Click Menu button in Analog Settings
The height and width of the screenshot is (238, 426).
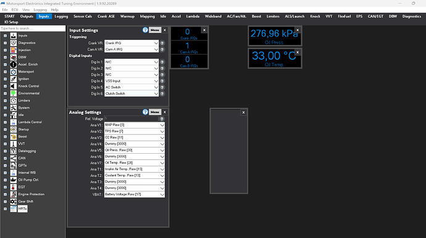[155, 112]
